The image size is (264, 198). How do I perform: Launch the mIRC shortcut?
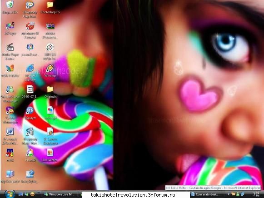point(10,156)
